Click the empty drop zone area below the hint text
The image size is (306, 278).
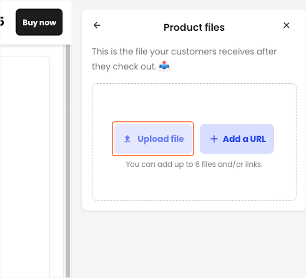coord(194,184)
